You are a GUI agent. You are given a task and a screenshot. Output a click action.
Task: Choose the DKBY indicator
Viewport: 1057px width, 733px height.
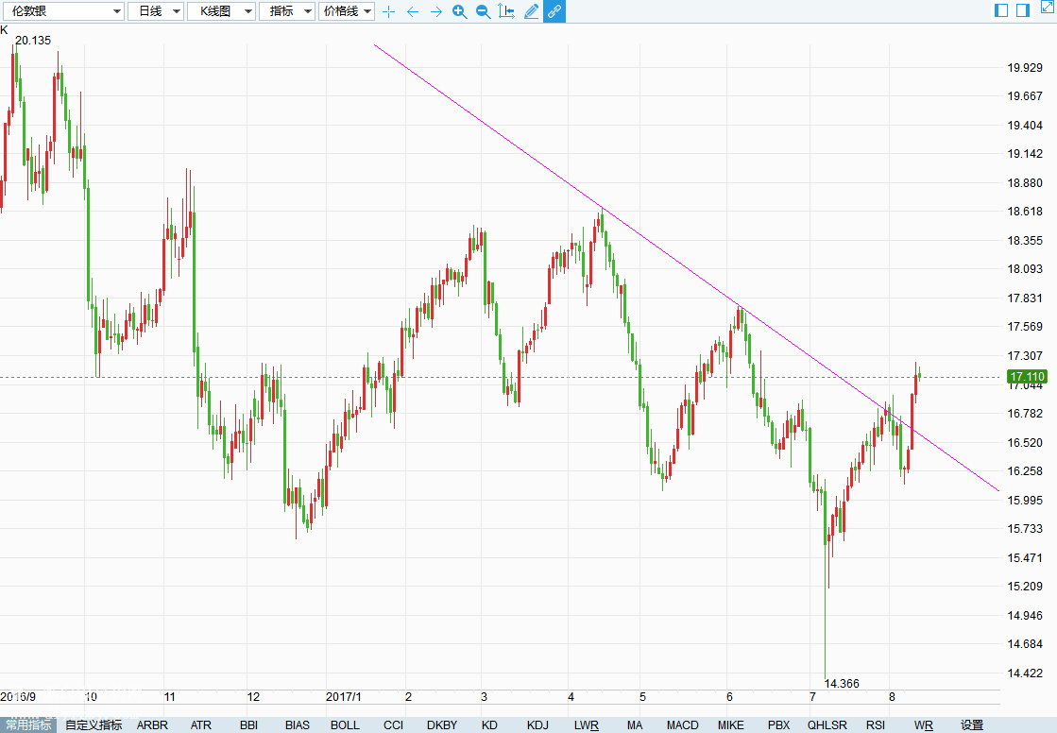441,725
